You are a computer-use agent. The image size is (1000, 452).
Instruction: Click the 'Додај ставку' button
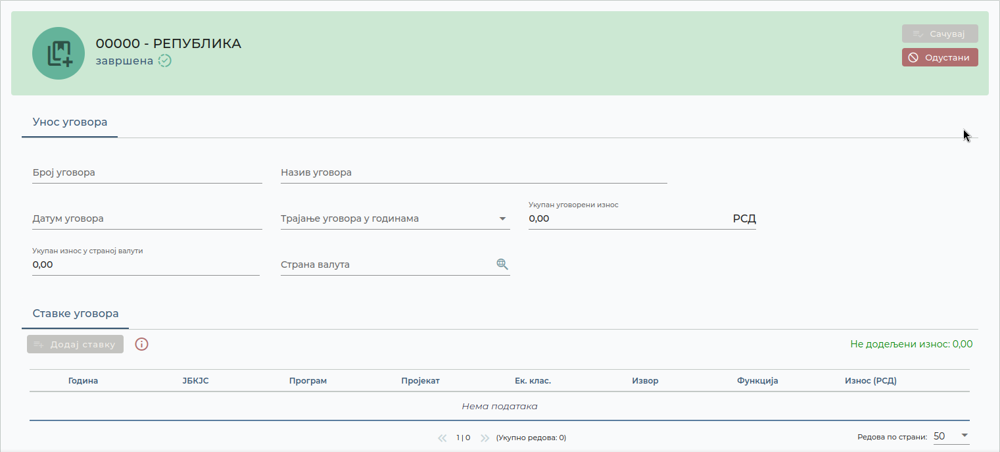click(75, 344)
